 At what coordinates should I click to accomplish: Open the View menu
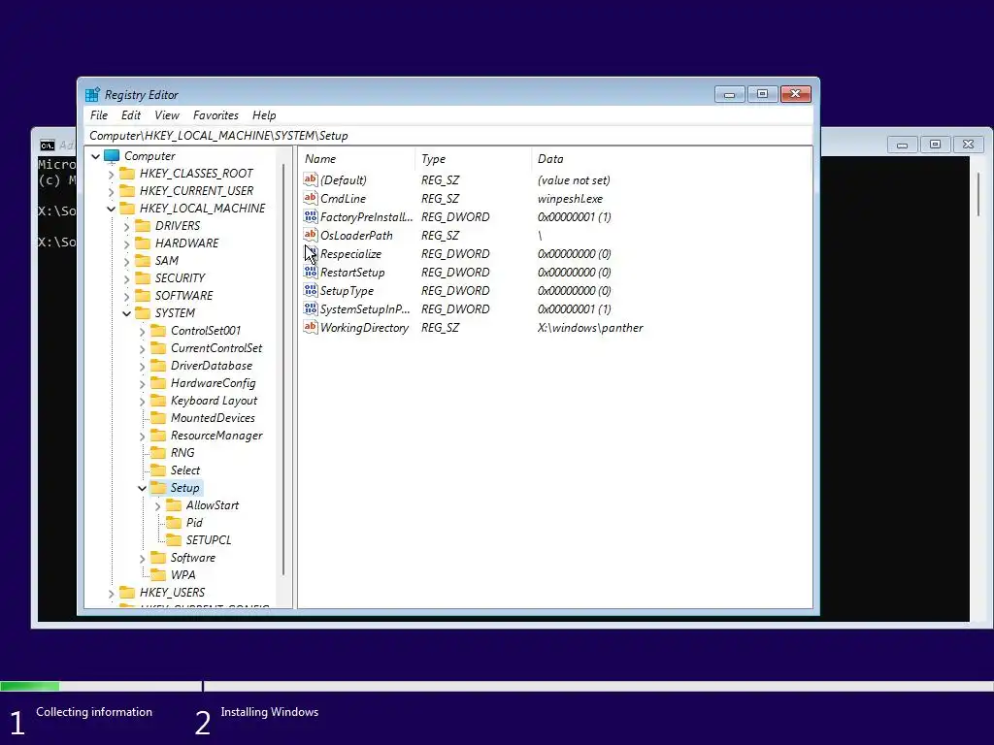pos(167,115)
